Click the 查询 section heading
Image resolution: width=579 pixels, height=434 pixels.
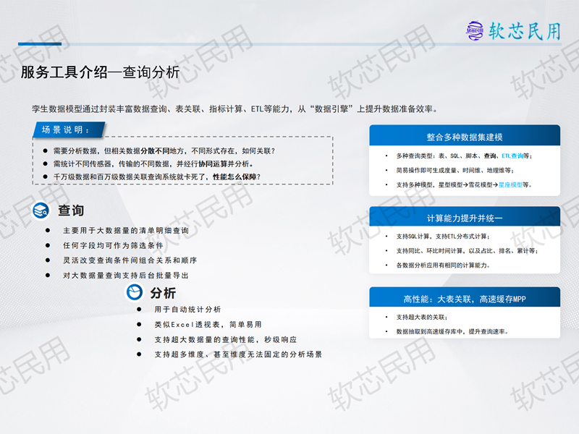[71, 210]
